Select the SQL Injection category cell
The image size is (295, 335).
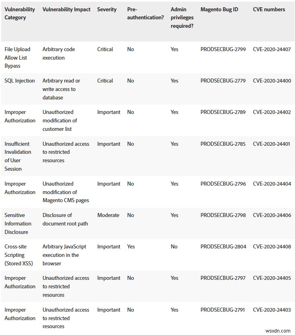click(20, 81)
